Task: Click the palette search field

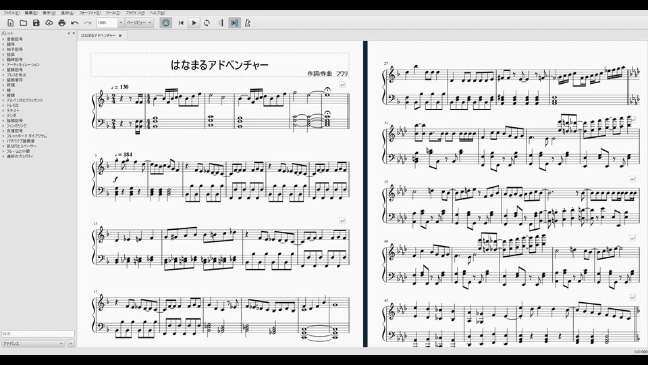Action: pos(38,333)
